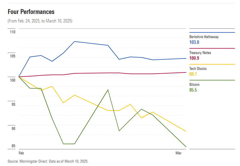Viewport: 240px width, 166px height.
Task: Click the 88.7 Tech Stocks value
Action: (193, 74)
